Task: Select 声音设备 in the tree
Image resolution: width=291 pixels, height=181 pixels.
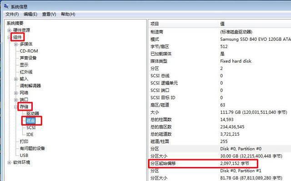Action: 28,58
